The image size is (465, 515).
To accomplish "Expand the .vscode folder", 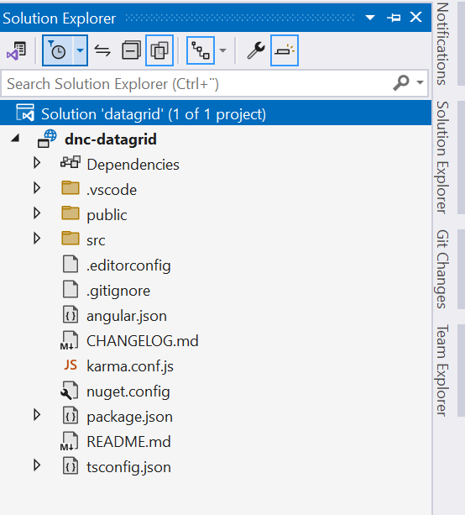I will pos(37,188).
